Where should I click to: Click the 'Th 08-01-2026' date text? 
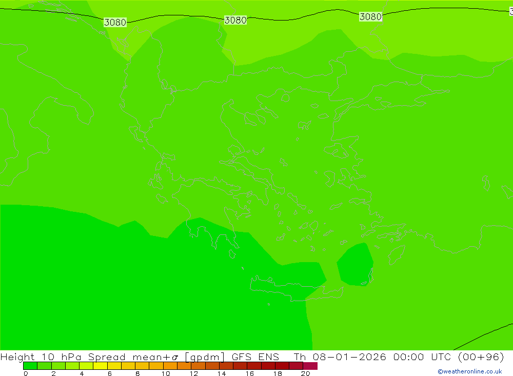click(x=340, y=357)
